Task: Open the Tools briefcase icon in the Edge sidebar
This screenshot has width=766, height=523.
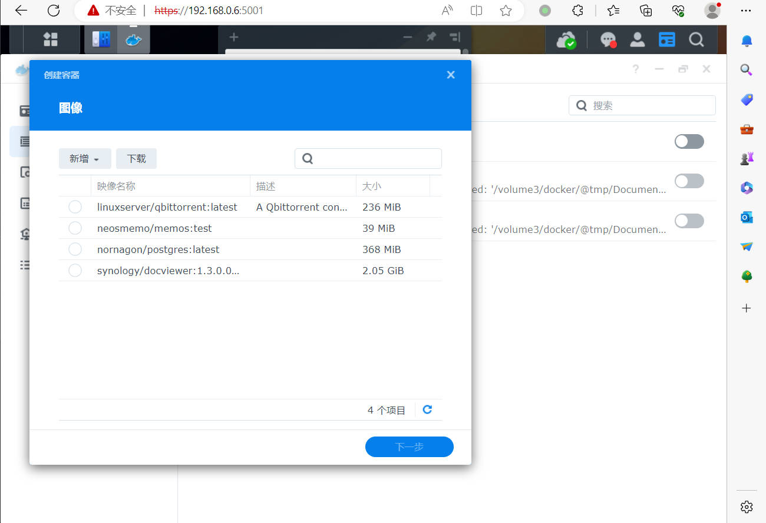Action: pos(747,129)
